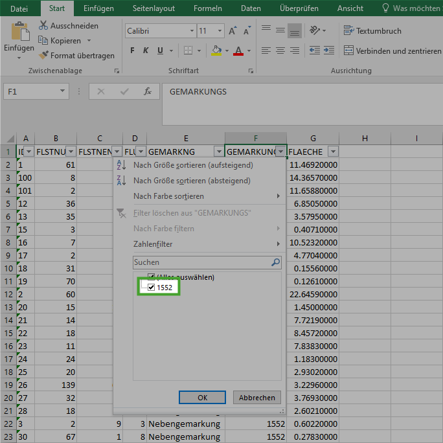The height and width of the screenshot is (443, 443).
Task: Uncheck the 1552 filter checkbox
Action: click(x=152, y=288)
